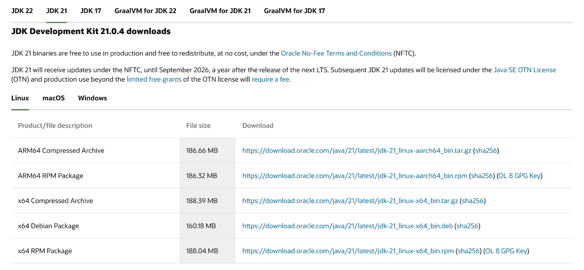Download the linux-aarch64 tar.gz archive

[x=357, y=150]
